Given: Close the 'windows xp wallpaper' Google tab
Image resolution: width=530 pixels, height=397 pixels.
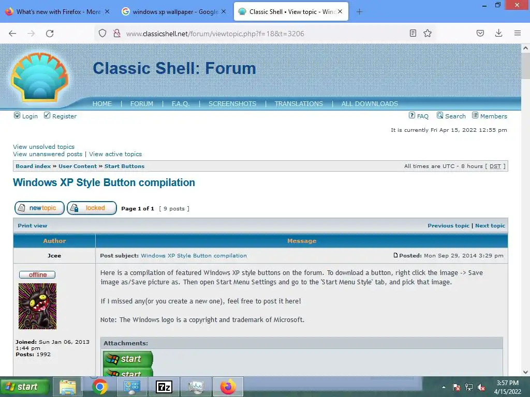Looking at the screenshot, I should pos(224,11).
